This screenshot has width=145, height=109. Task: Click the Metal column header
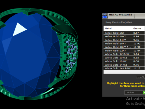coord(118,28)
